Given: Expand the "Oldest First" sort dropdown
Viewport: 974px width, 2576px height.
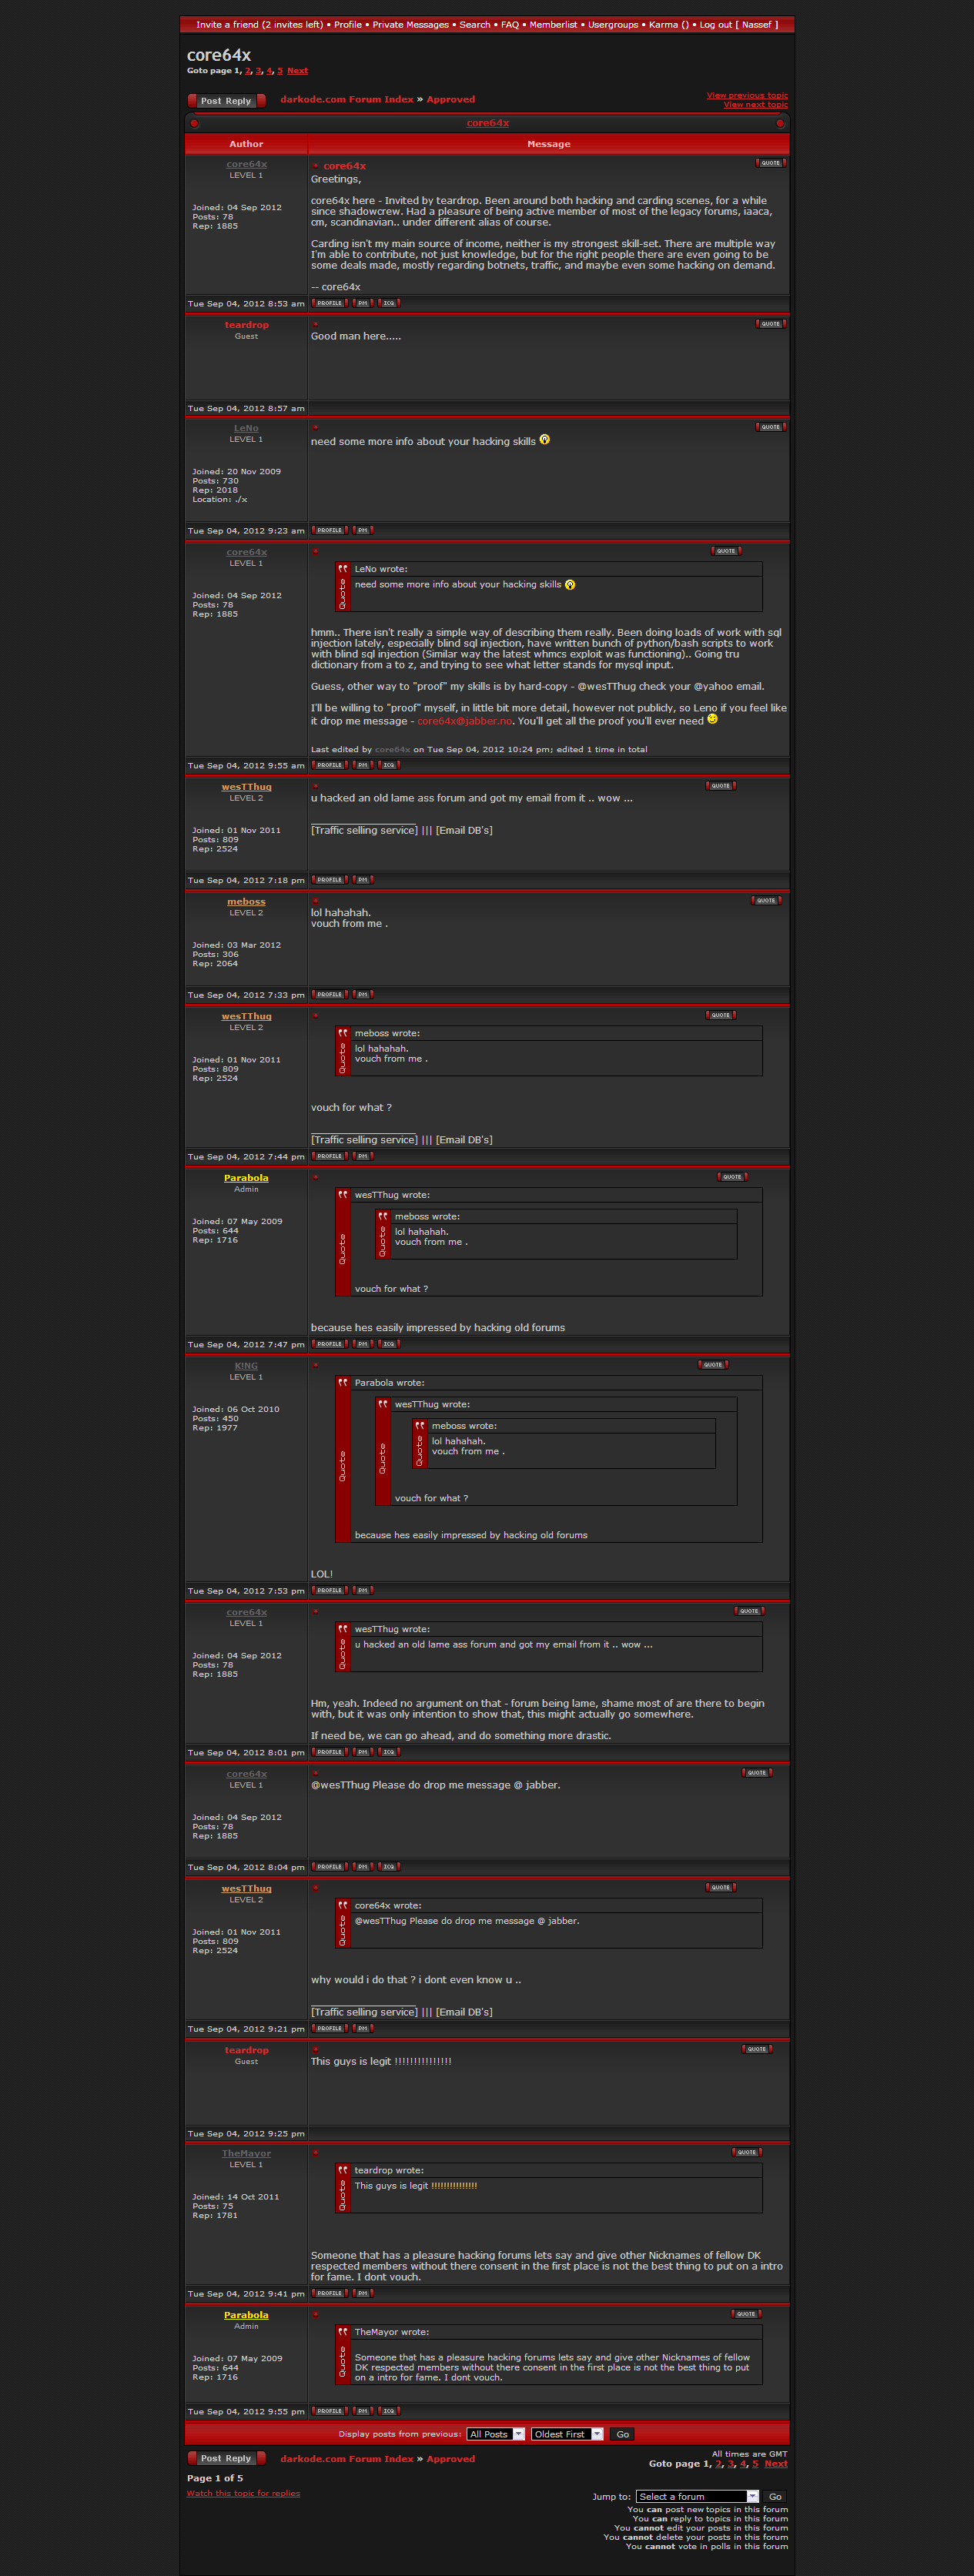Looking at the screenshot, I should click(567, 2434).
